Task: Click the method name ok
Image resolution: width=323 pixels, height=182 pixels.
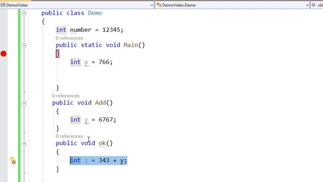Action: [x=102, y=143]
